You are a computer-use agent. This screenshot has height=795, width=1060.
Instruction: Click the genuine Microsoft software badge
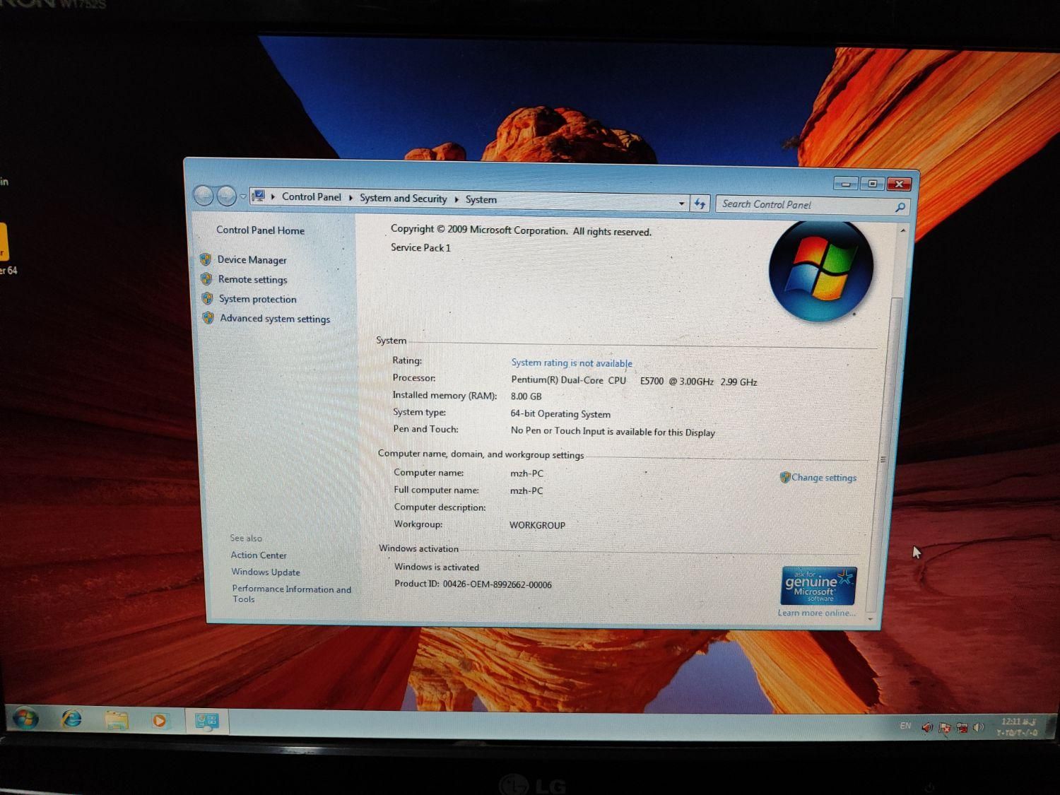[818, 586]
